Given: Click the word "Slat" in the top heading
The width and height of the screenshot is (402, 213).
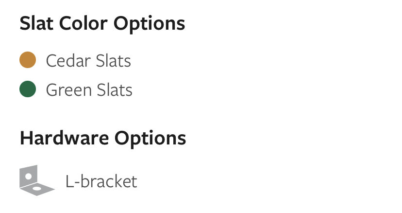Looking at the screenshot, I should [37, 23].
